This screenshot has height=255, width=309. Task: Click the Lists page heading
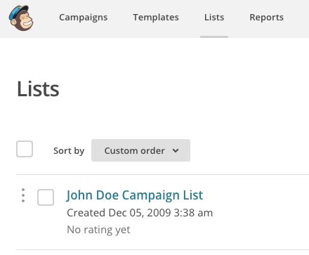tap(38, 89)
